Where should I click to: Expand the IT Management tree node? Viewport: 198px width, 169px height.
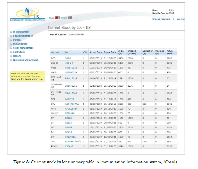click(11, 32)
